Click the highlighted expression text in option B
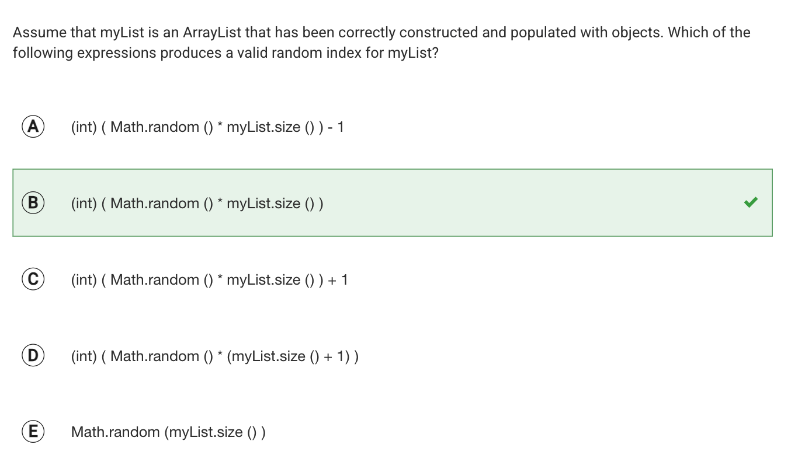This screenshot has height=469, width=805. point(197,203)
